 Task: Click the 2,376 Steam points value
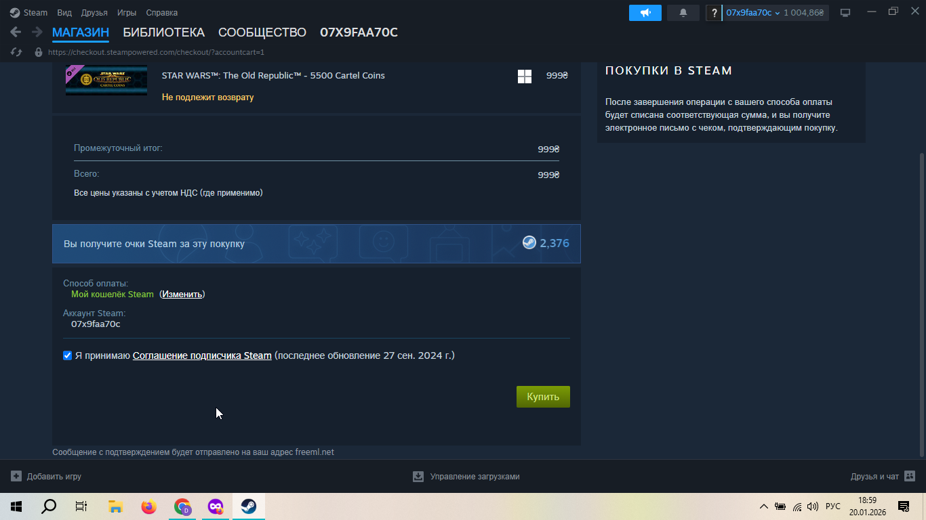(x=555, y=243)
